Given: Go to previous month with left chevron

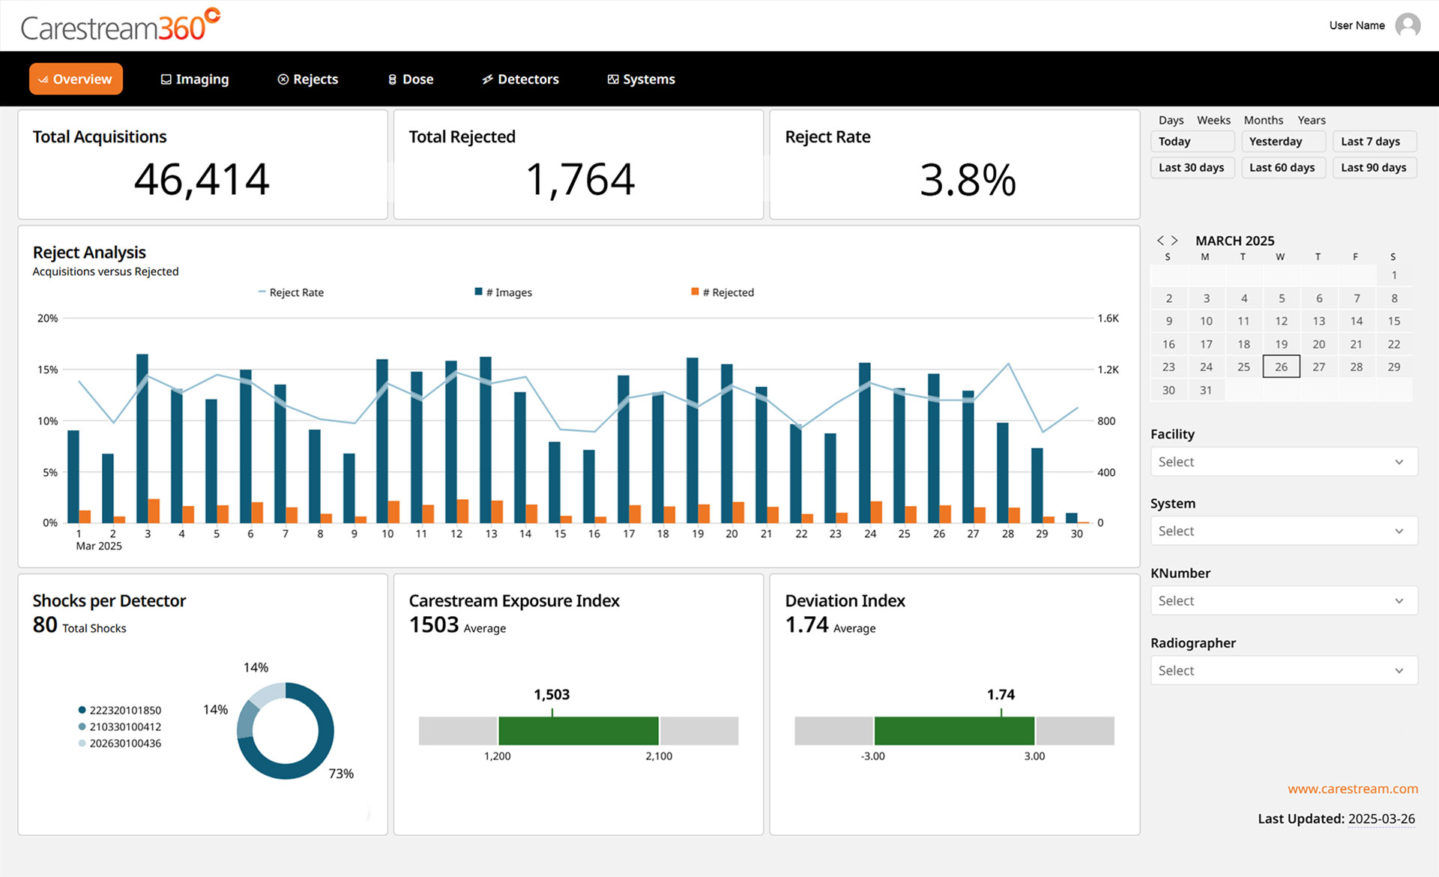Looking at the screenshot, I should 1160,241.
